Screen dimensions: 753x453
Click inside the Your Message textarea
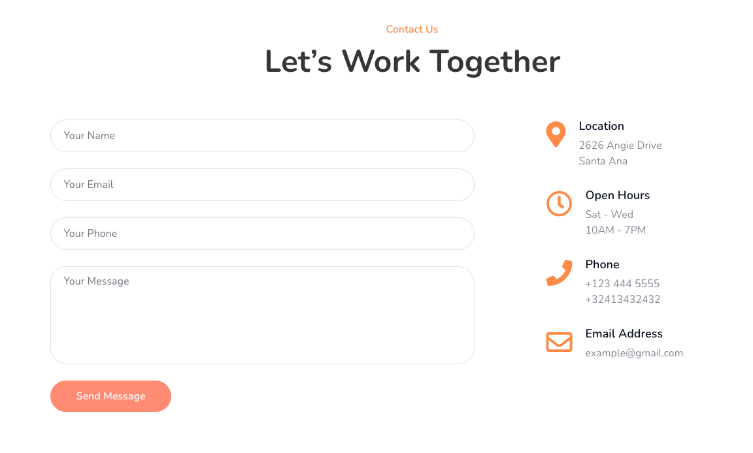click(262, 315)
